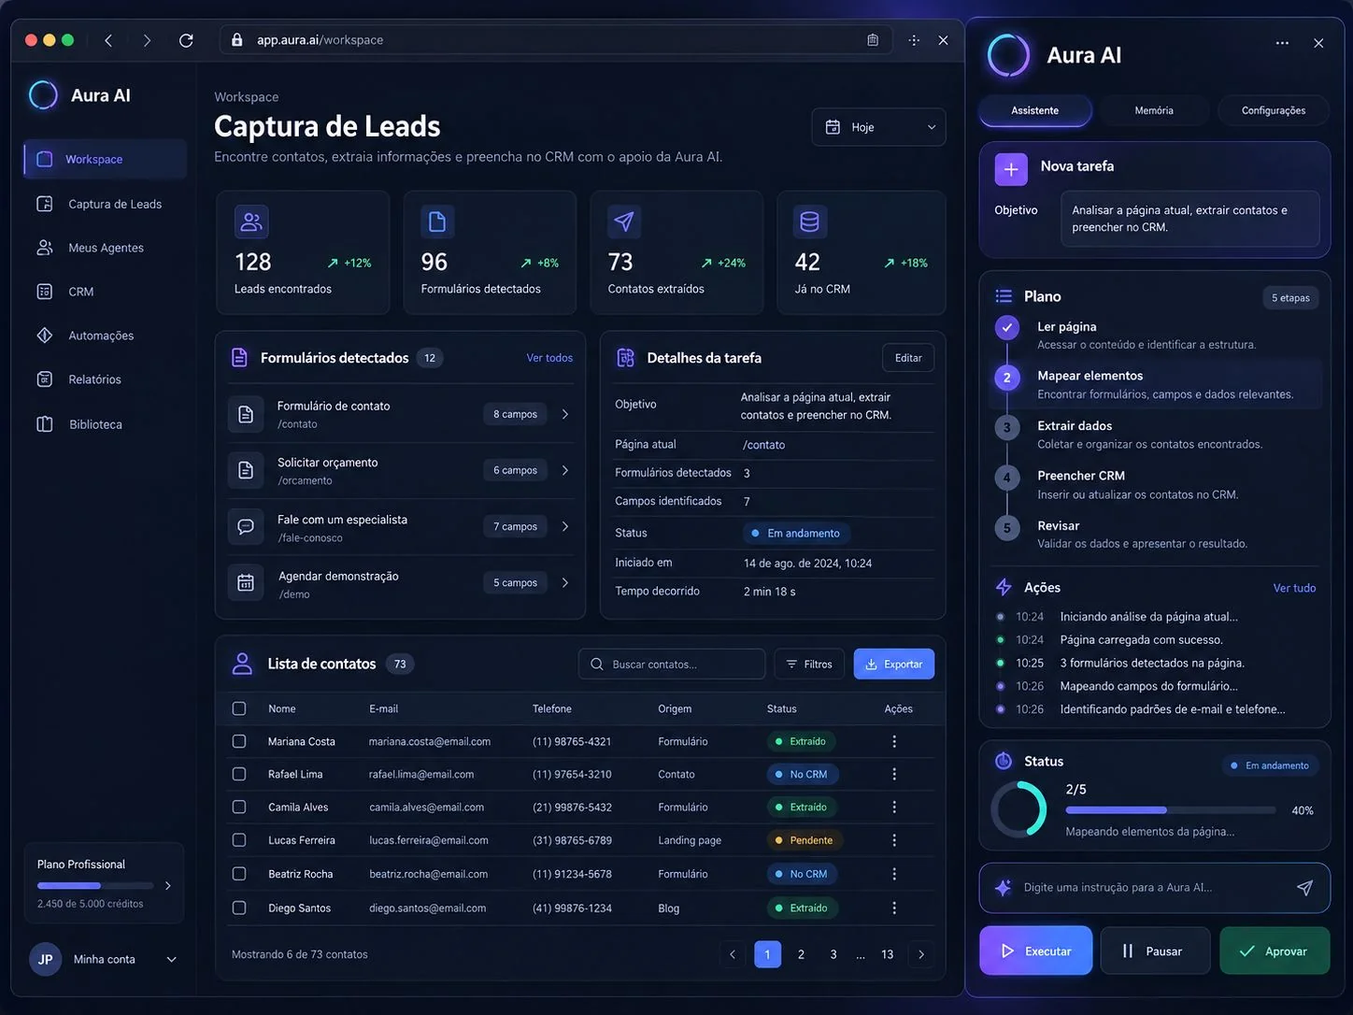Check the box for Mariana Costa
Screen dimensions: 1353x1015
click(239, 741)
